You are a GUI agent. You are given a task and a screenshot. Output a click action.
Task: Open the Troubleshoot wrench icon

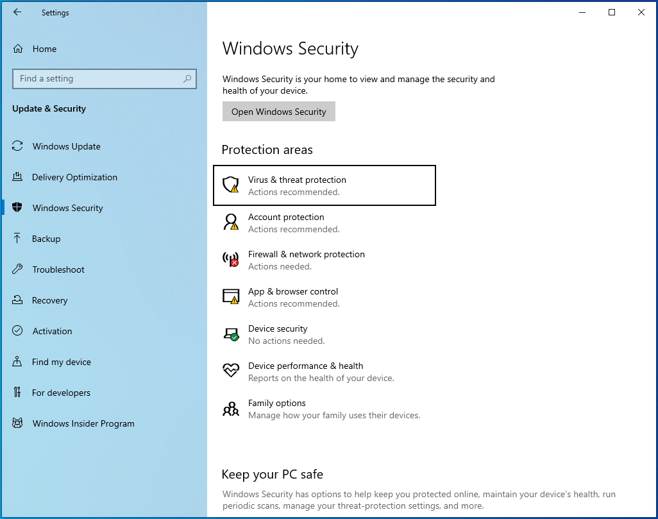[17, 269]
